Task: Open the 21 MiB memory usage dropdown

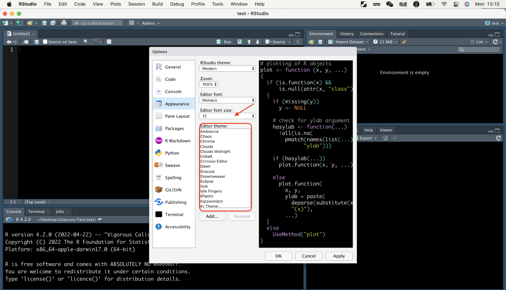Action: 385,42
